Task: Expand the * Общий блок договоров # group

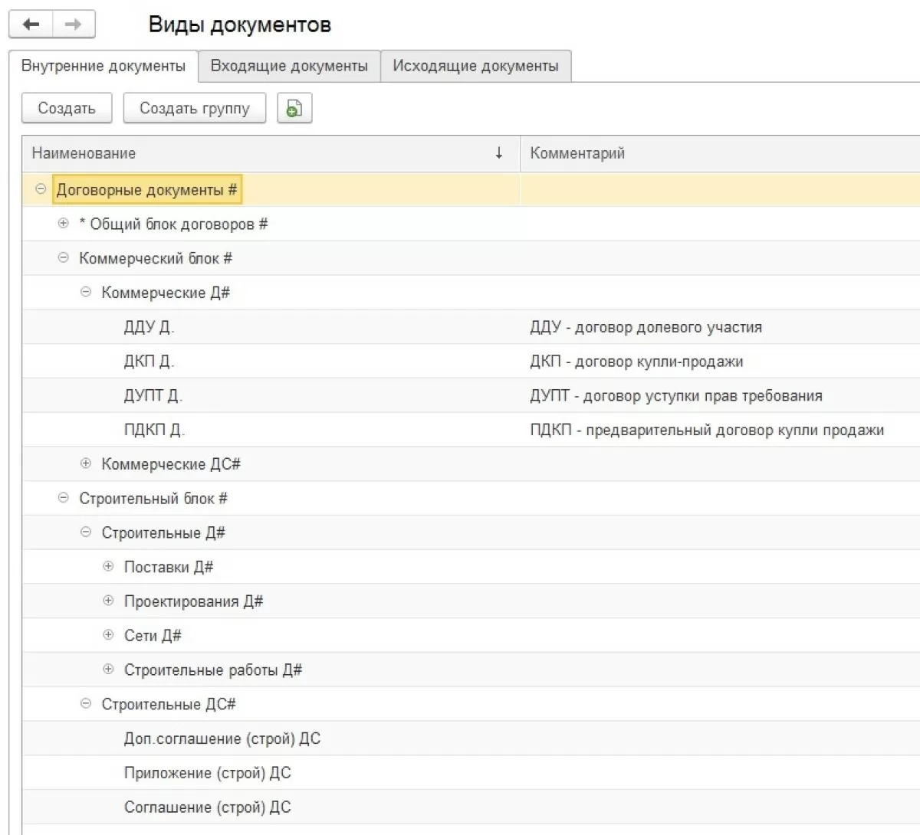Action: [x=64, y=224]
